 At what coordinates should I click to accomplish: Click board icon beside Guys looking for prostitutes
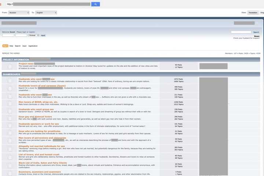tap(10, 132)
